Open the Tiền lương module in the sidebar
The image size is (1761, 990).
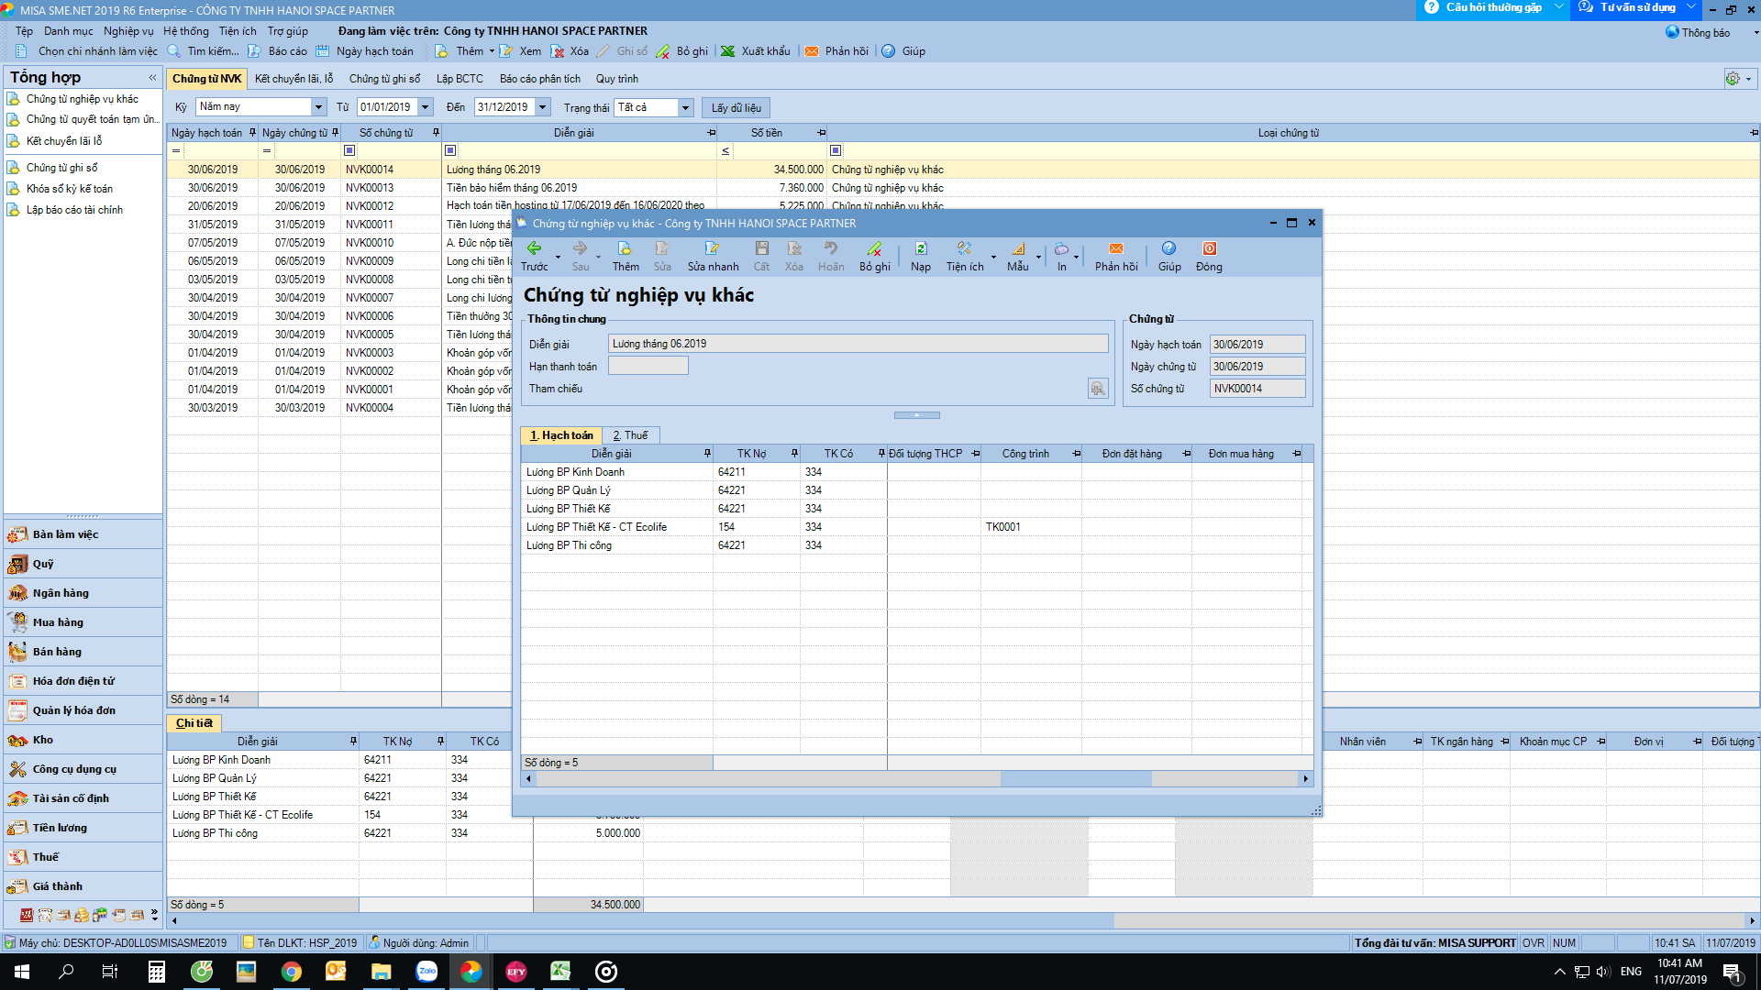tap(60, 828)
